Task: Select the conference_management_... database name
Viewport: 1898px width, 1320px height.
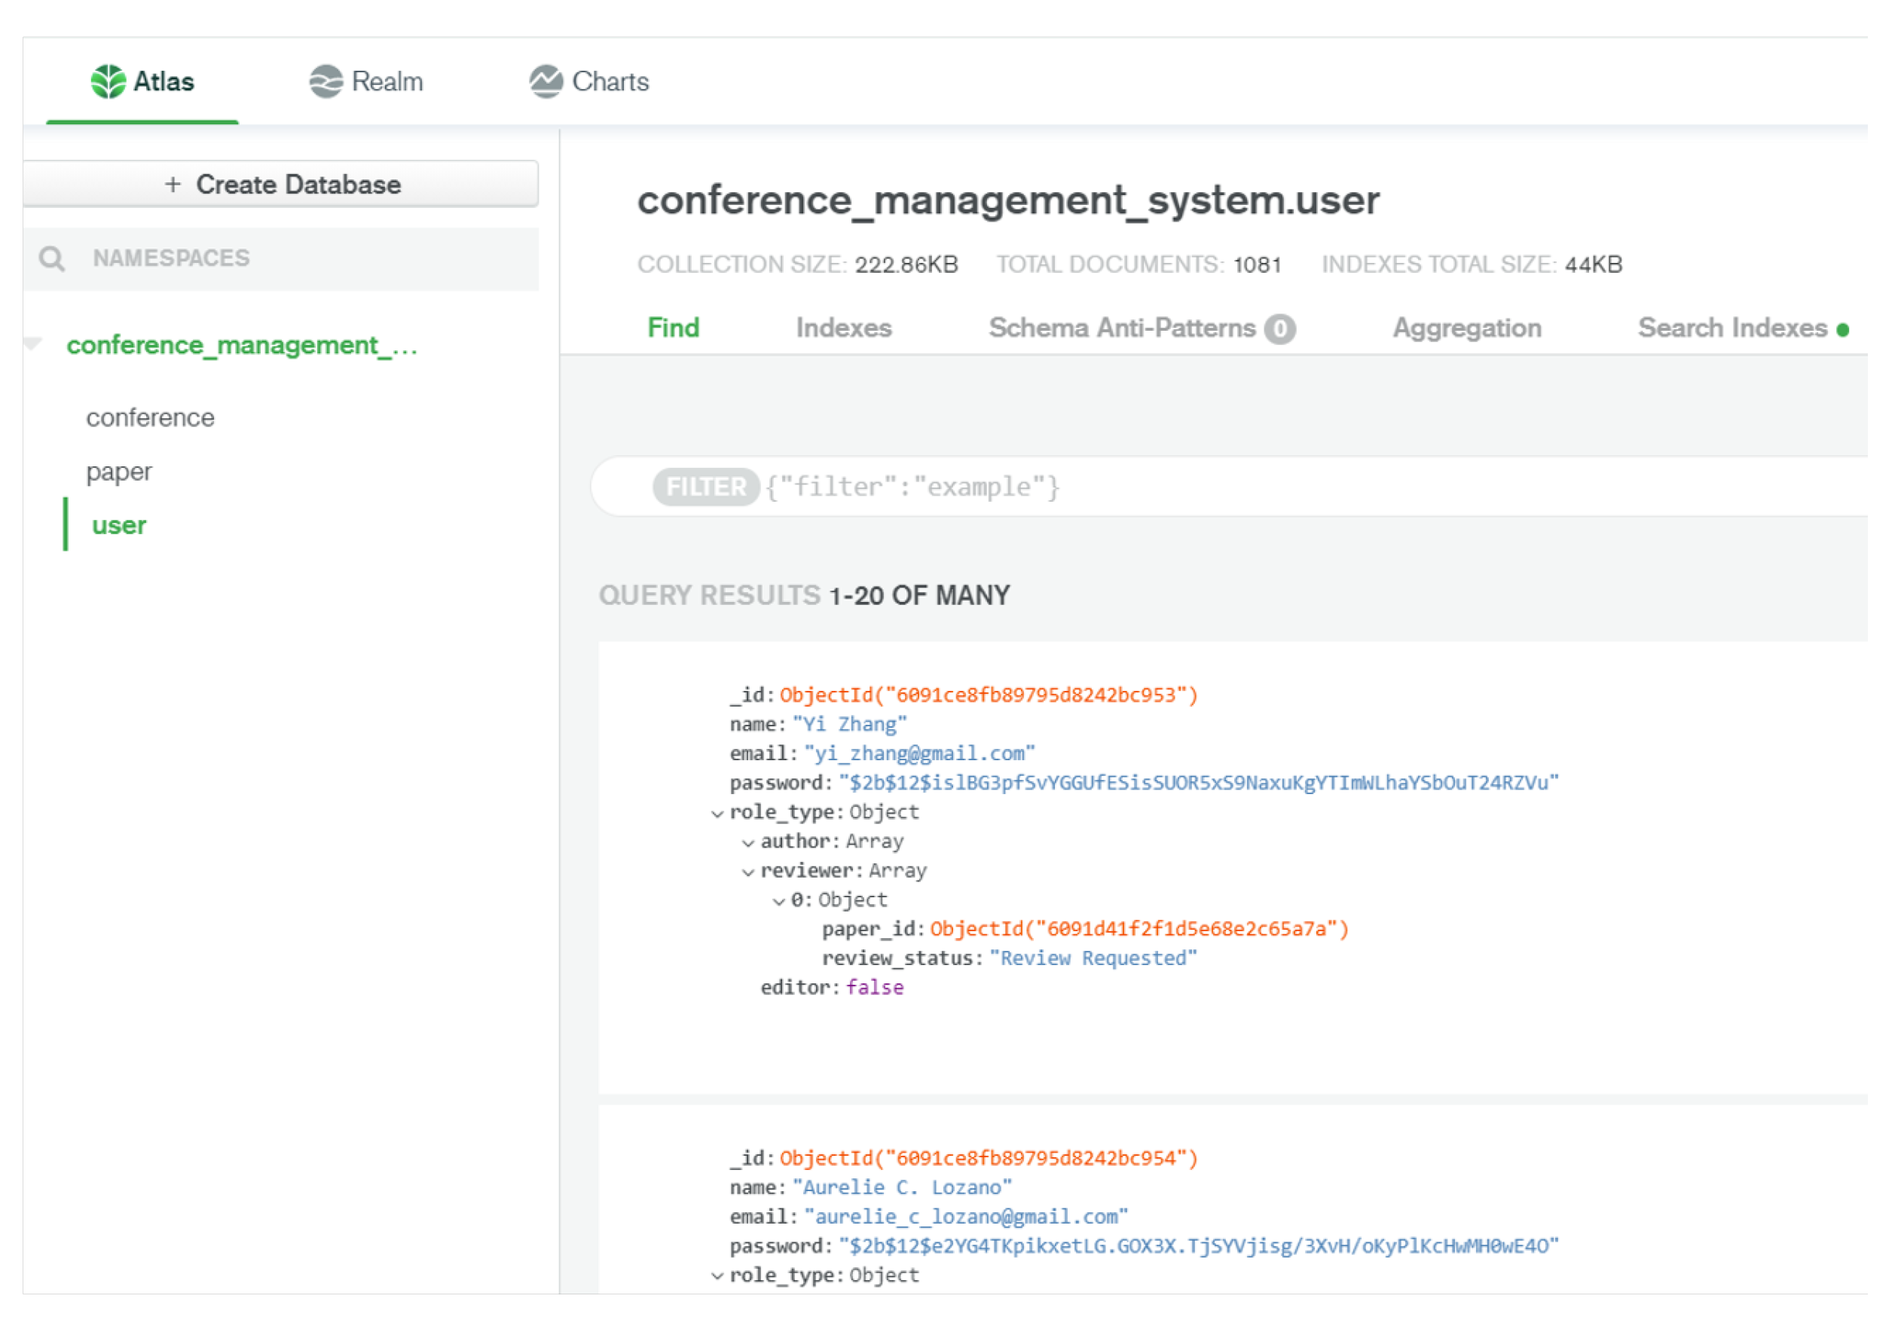Action: (x=242, y=346)
